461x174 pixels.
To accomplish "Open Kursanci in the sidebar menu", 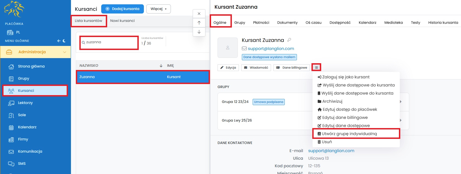I will point(35,91).
